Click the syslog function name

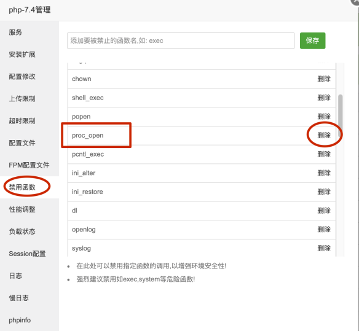[81, 249]
